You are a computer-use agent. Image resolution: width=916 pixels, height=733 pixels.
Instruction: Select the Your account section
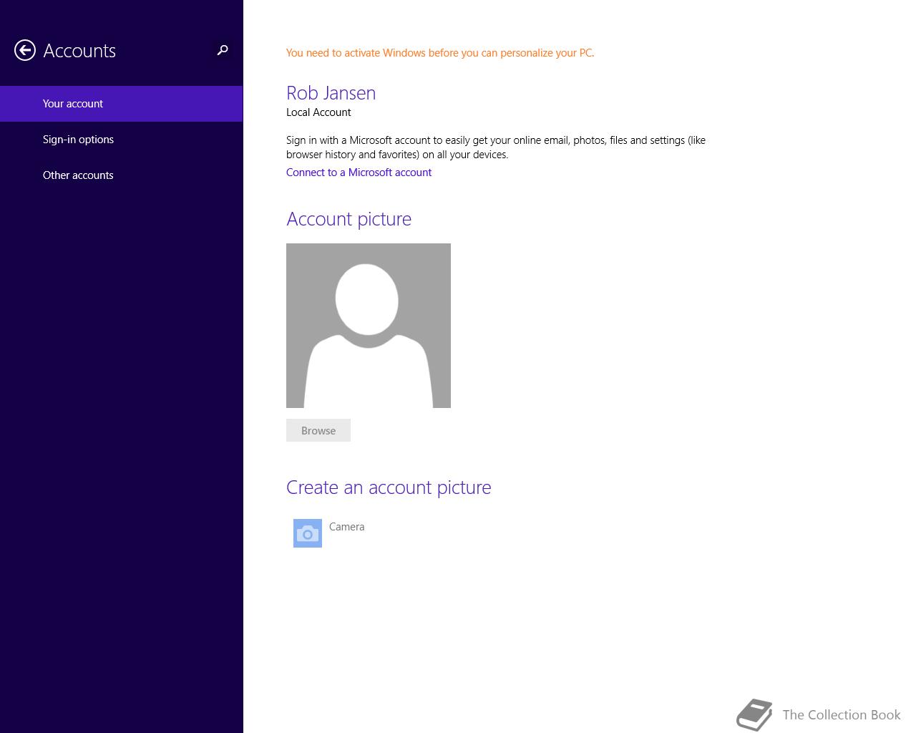click(122, 104)
